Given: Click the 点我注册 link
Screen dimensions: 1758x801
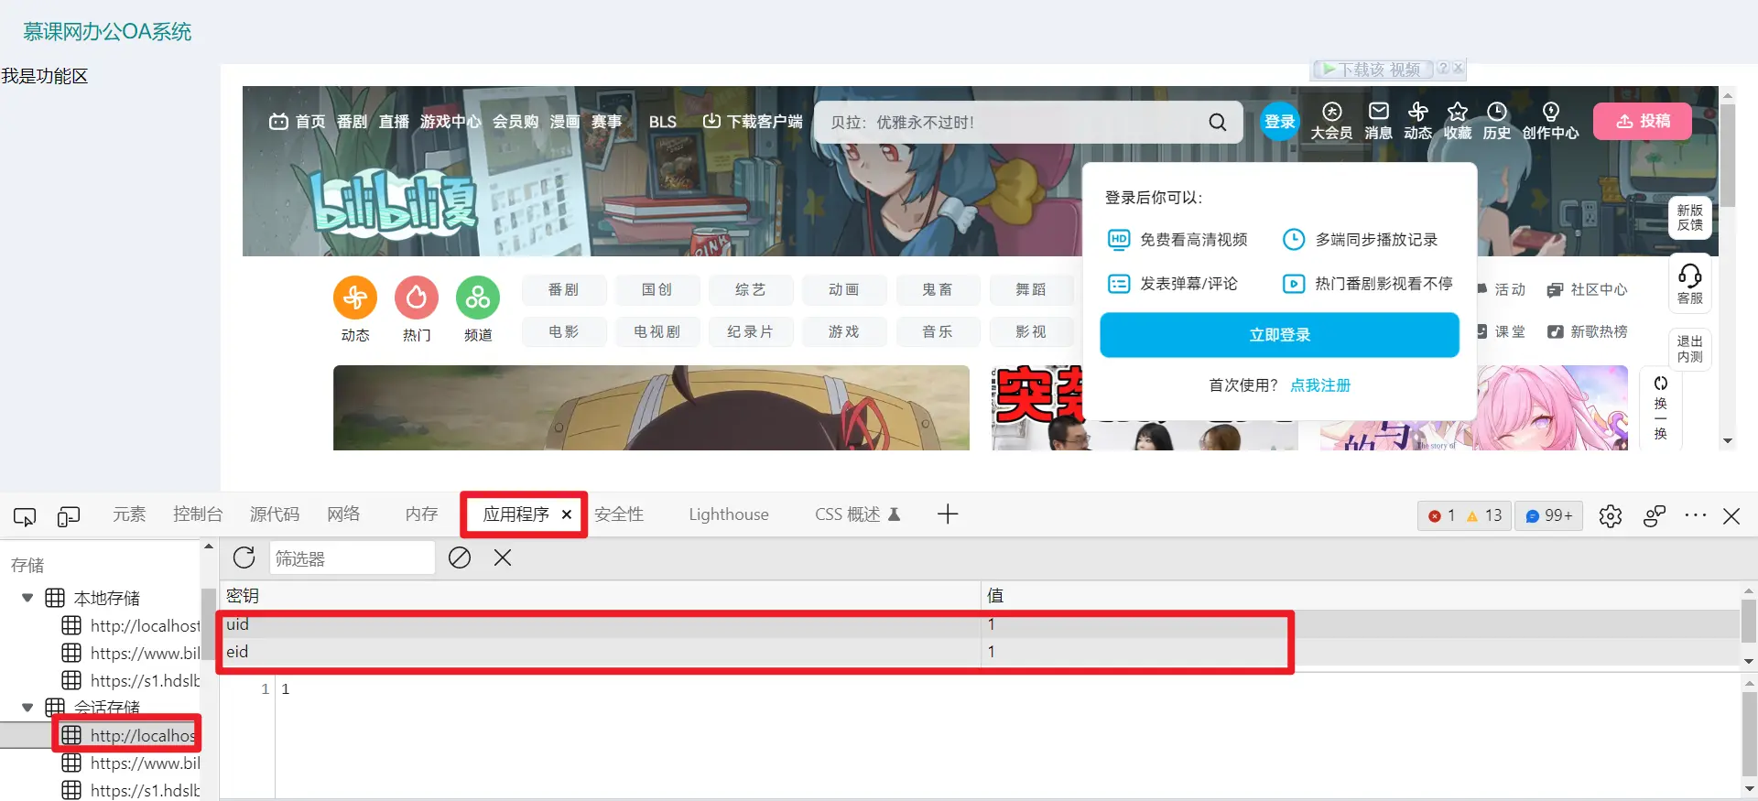Looking at the screenshot, I should coord(1320,385).
